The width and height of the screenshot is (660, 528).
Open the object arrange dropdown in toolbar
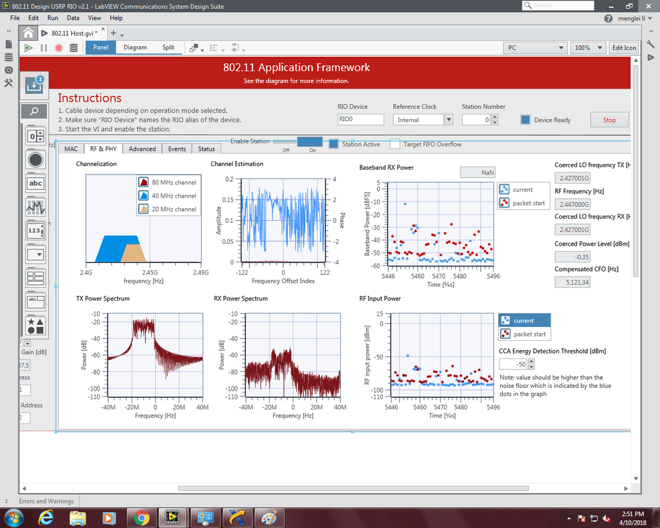click(x=196, y=48)
